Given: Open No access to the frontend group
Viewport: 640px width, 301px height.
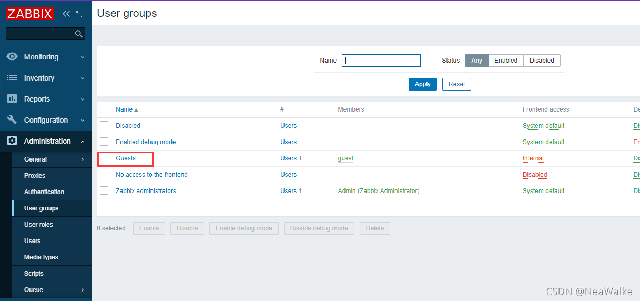Looking at the screenshot, I should 151,175.
